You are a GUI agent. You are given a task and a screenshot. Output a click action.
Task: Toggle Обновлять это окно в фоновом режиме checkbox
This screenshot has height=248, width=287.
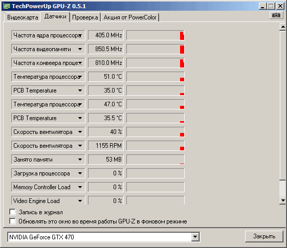point(12,221)
